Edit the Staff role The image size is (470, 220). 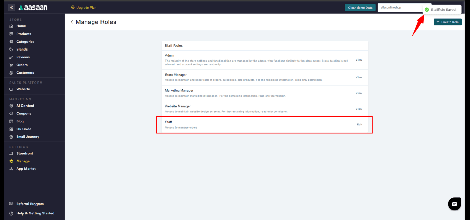(x=360, y=125)
